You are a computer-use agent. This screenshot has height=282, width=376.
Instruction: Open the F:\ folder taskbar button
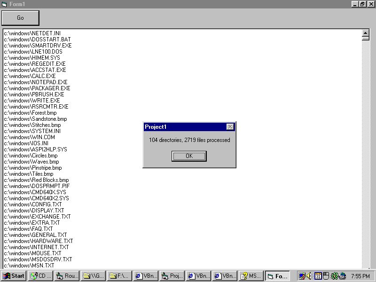[x=119, y=276]
